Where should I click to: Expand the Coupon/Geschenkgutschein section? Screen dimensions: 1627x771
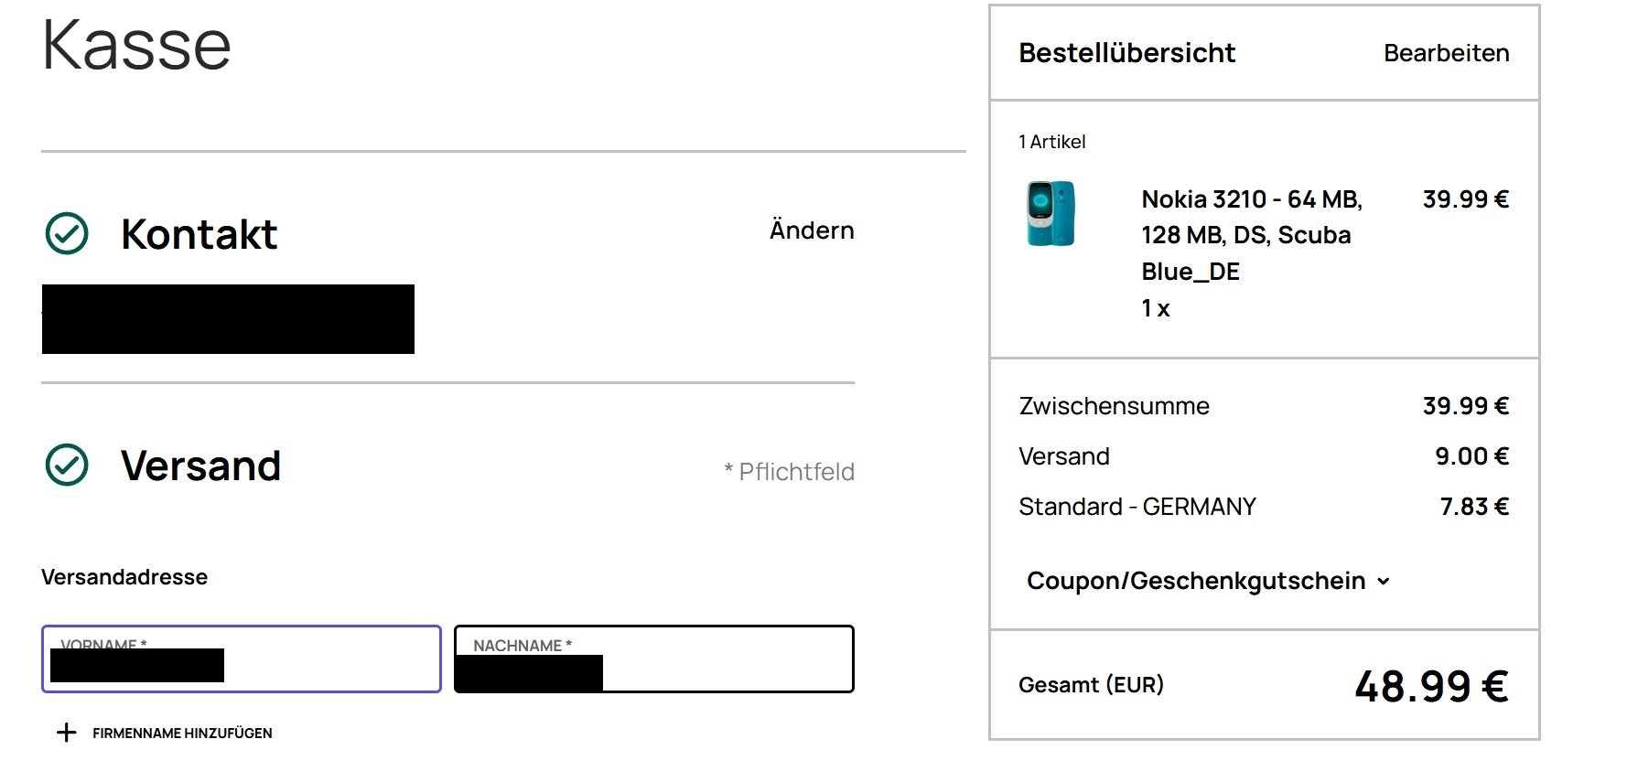[1196, 581]
